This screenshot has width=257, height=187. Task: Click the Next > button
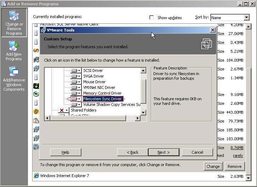164,152
